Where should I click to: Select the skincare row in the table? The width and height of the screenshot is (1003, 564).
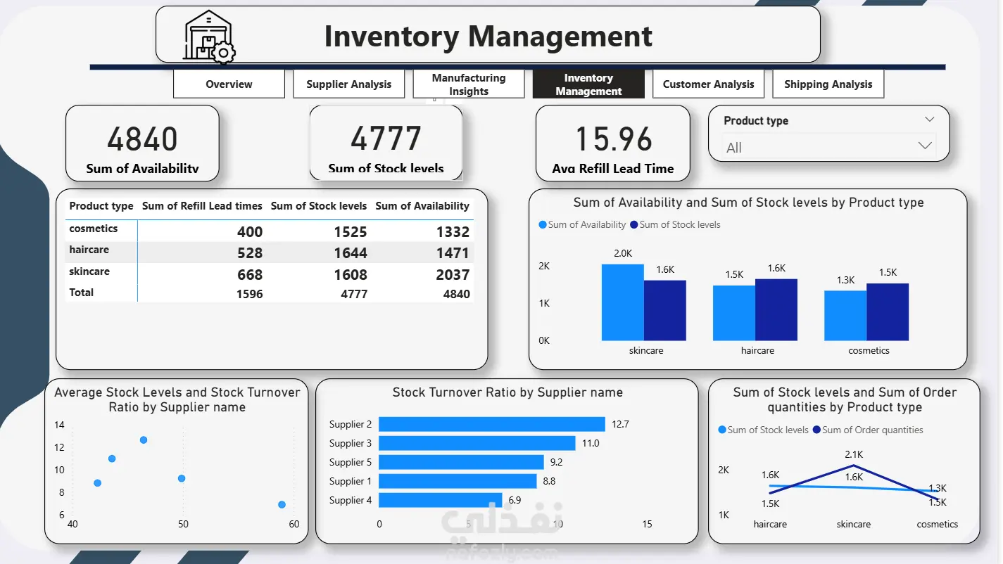[270, 274]
